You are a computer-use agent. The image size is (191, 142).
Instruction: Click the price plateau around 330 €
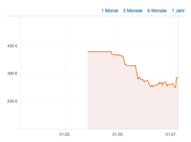click(130, 66)
